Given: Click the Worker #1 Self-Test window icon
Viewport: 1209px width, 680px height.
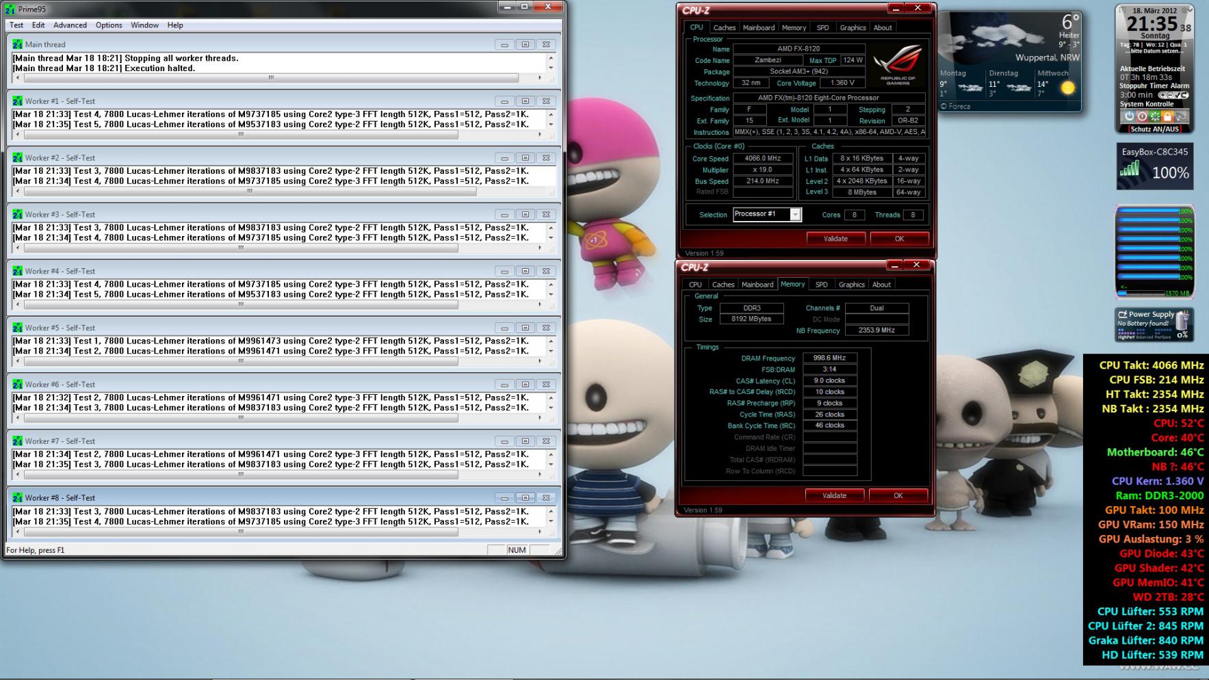Looking at the screenshot, I should (17, 101).
